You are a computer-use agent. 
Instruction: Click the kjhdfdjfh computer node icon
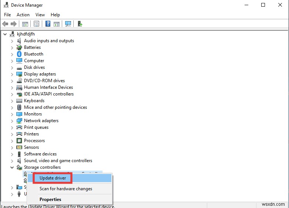(12, 34)
